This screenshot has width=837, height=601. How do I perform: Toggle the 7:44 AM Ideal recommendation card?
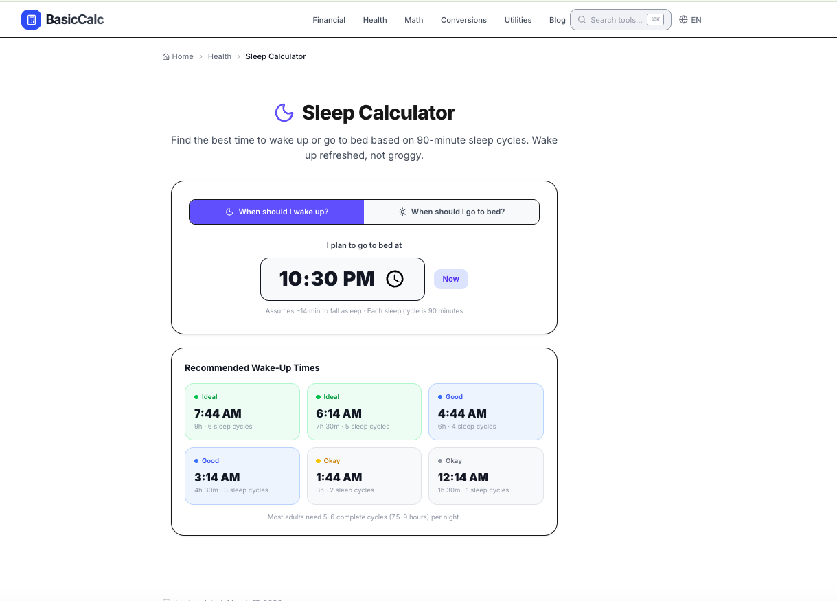point(242,411)
